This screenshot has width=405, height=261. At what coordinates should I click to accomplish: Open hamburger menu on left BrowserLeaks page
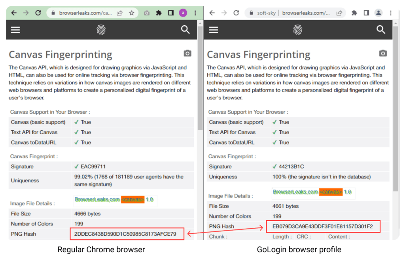[15, 30]
